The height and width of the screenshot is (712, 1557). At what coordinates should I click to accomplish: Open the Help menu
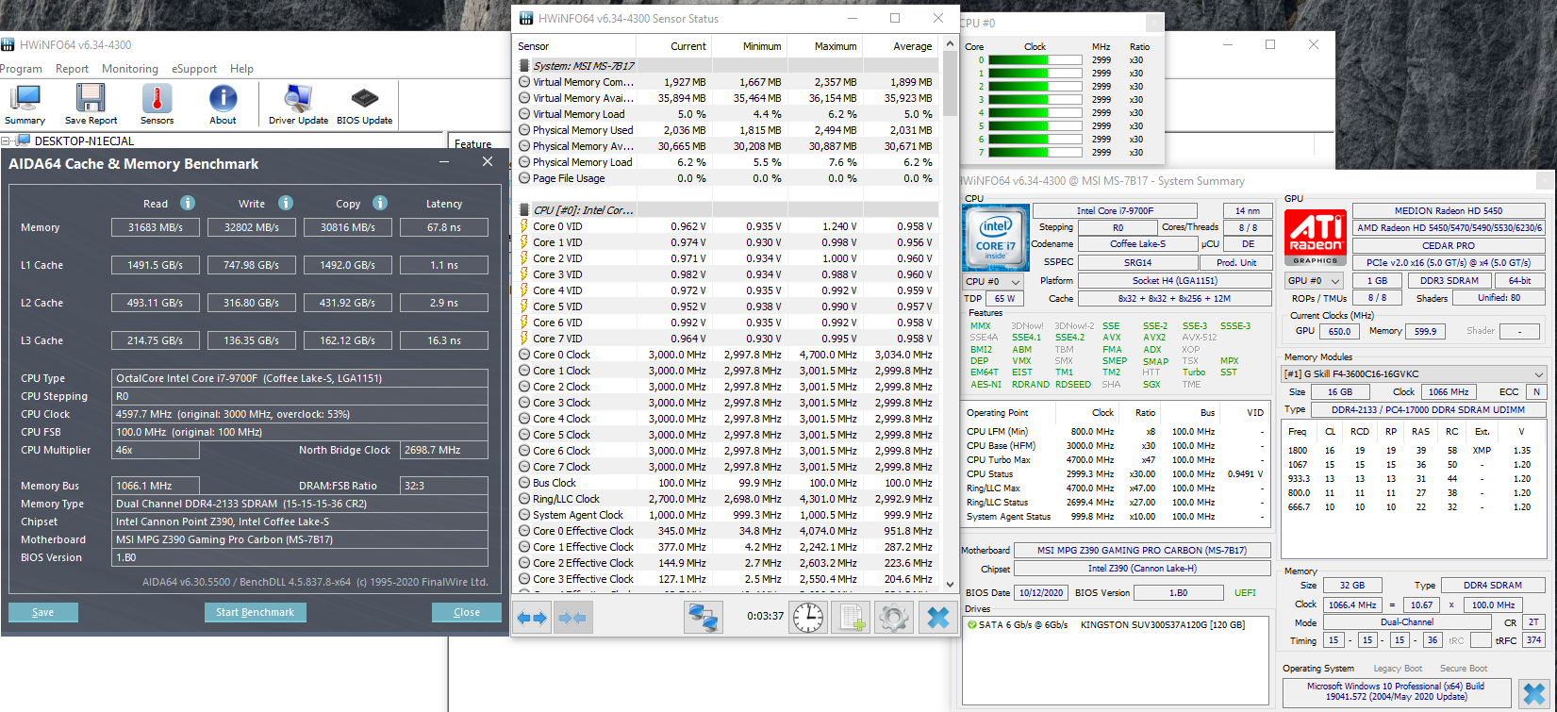[x=241, y=69]
